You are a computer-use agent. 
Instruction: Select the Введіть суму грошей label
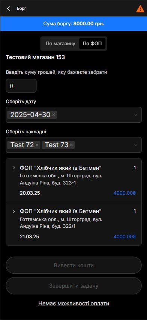click(56, 72)
